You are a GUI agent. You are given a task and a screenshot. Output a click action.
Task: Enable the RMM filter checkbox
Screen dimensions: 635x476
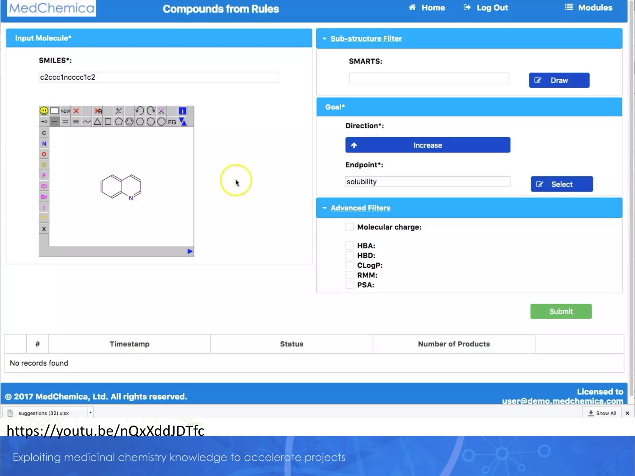click(349, 275)
